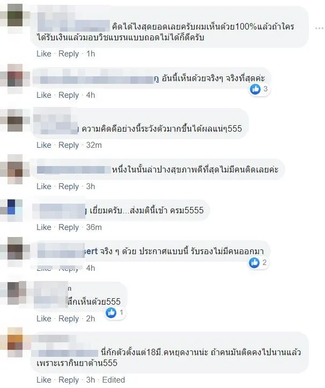Reply to the edited comment from 3h ago

click(69, 380)
